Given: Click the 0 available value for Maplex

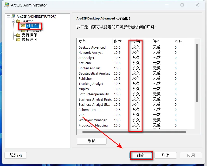Looking at the screenshot, I should click(x=176, y=89).
